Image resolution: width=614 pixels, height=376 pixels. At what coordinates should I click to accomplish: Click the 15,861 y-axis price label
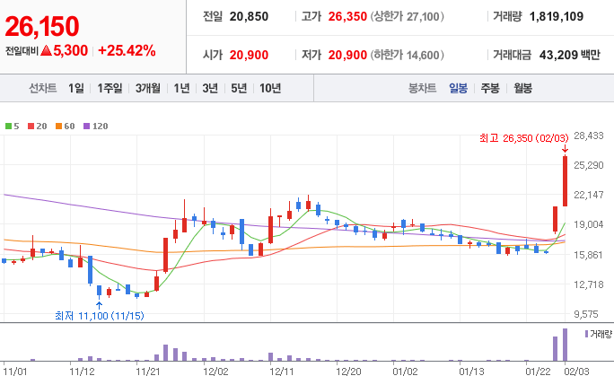click(x=589, y=255)
